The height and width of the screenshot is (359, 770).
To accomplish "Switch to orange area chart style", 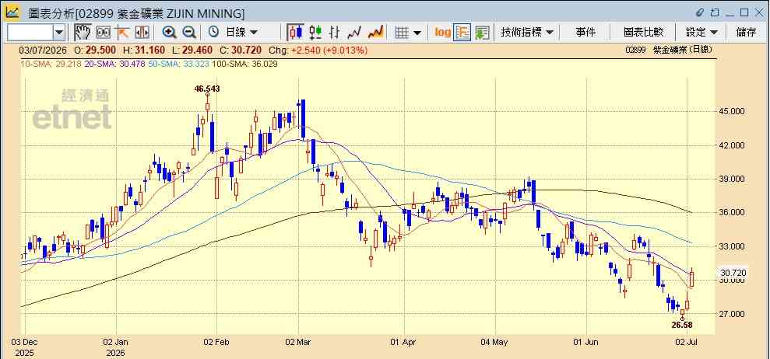I will [x=376, y=33].
